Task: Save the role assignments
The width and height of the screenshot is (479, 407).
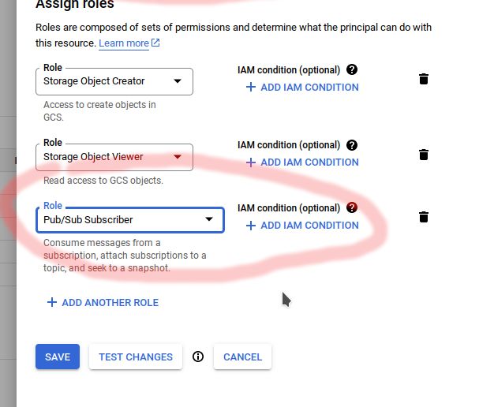Action: (x=58, y=357)
